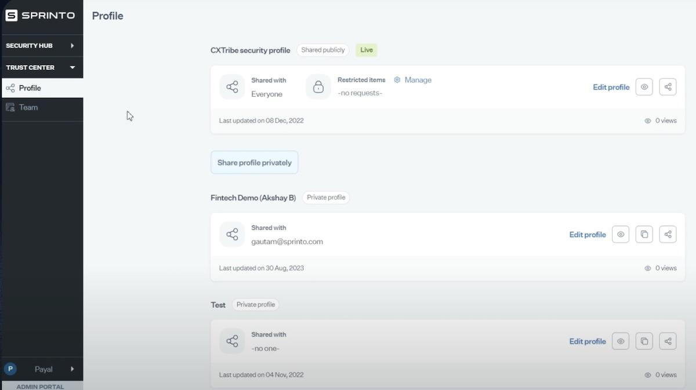Expand the Security Hub menu arrow
This screenshot has width=696, height=390.
click(72, 45)
